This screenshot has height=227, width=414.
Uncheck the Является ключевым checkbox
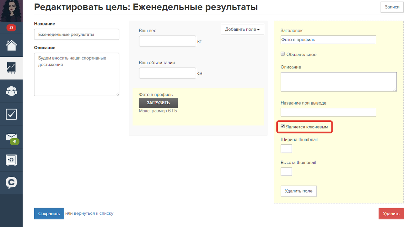[x=283, y=127]
